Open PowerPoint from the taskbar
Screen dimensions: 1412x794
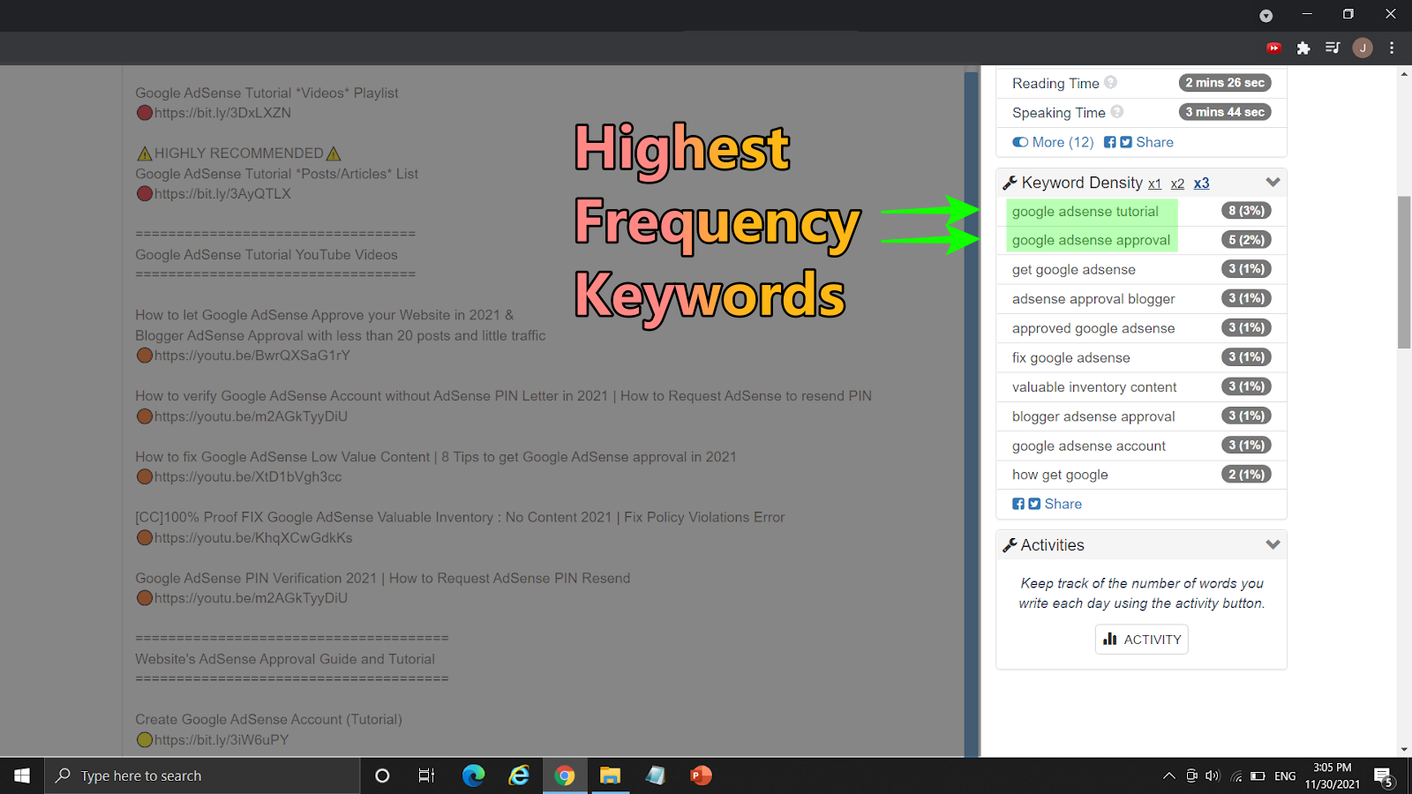(x=701, y=775)
